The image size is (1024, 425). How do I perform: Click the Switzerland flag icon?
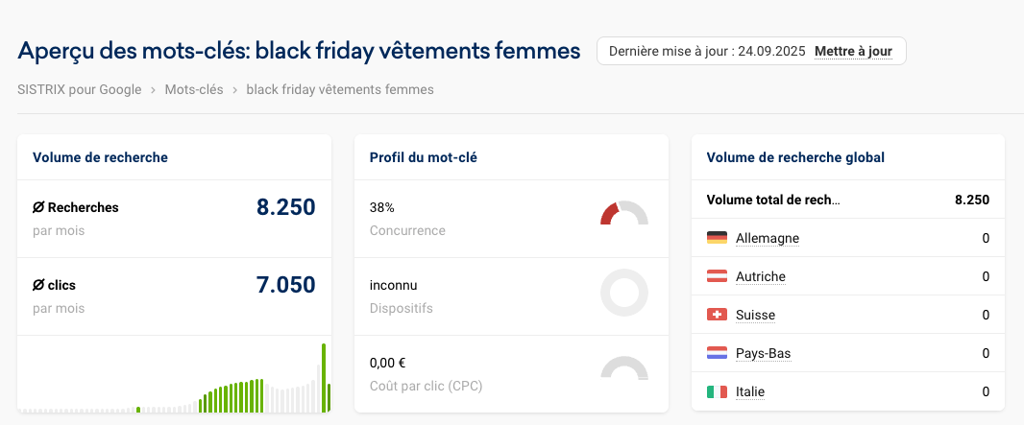pos(717,315)
